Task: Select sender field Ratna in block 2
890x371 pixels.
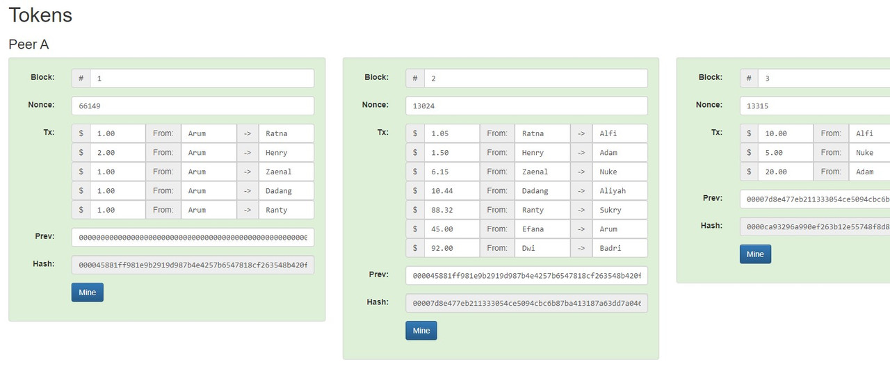Action: click(543, 133)
